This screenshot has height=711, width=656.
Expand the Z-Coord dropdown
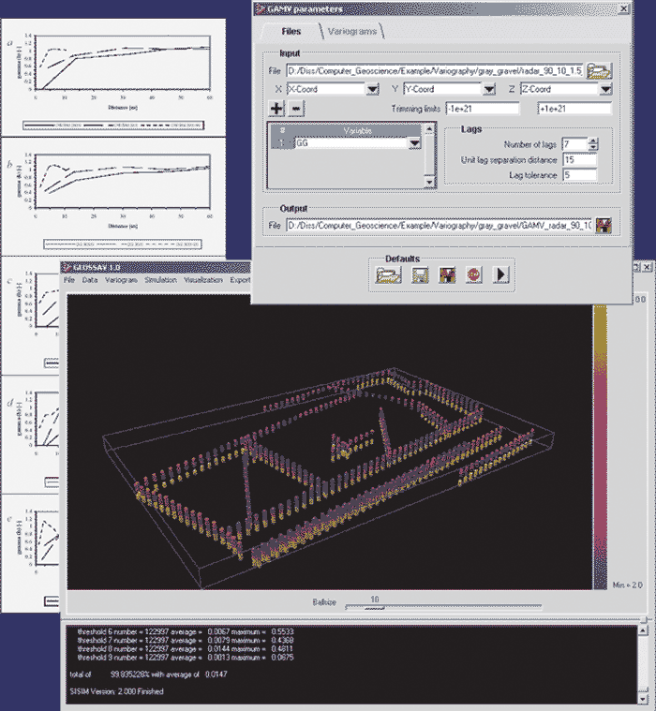tap(605, 90)
